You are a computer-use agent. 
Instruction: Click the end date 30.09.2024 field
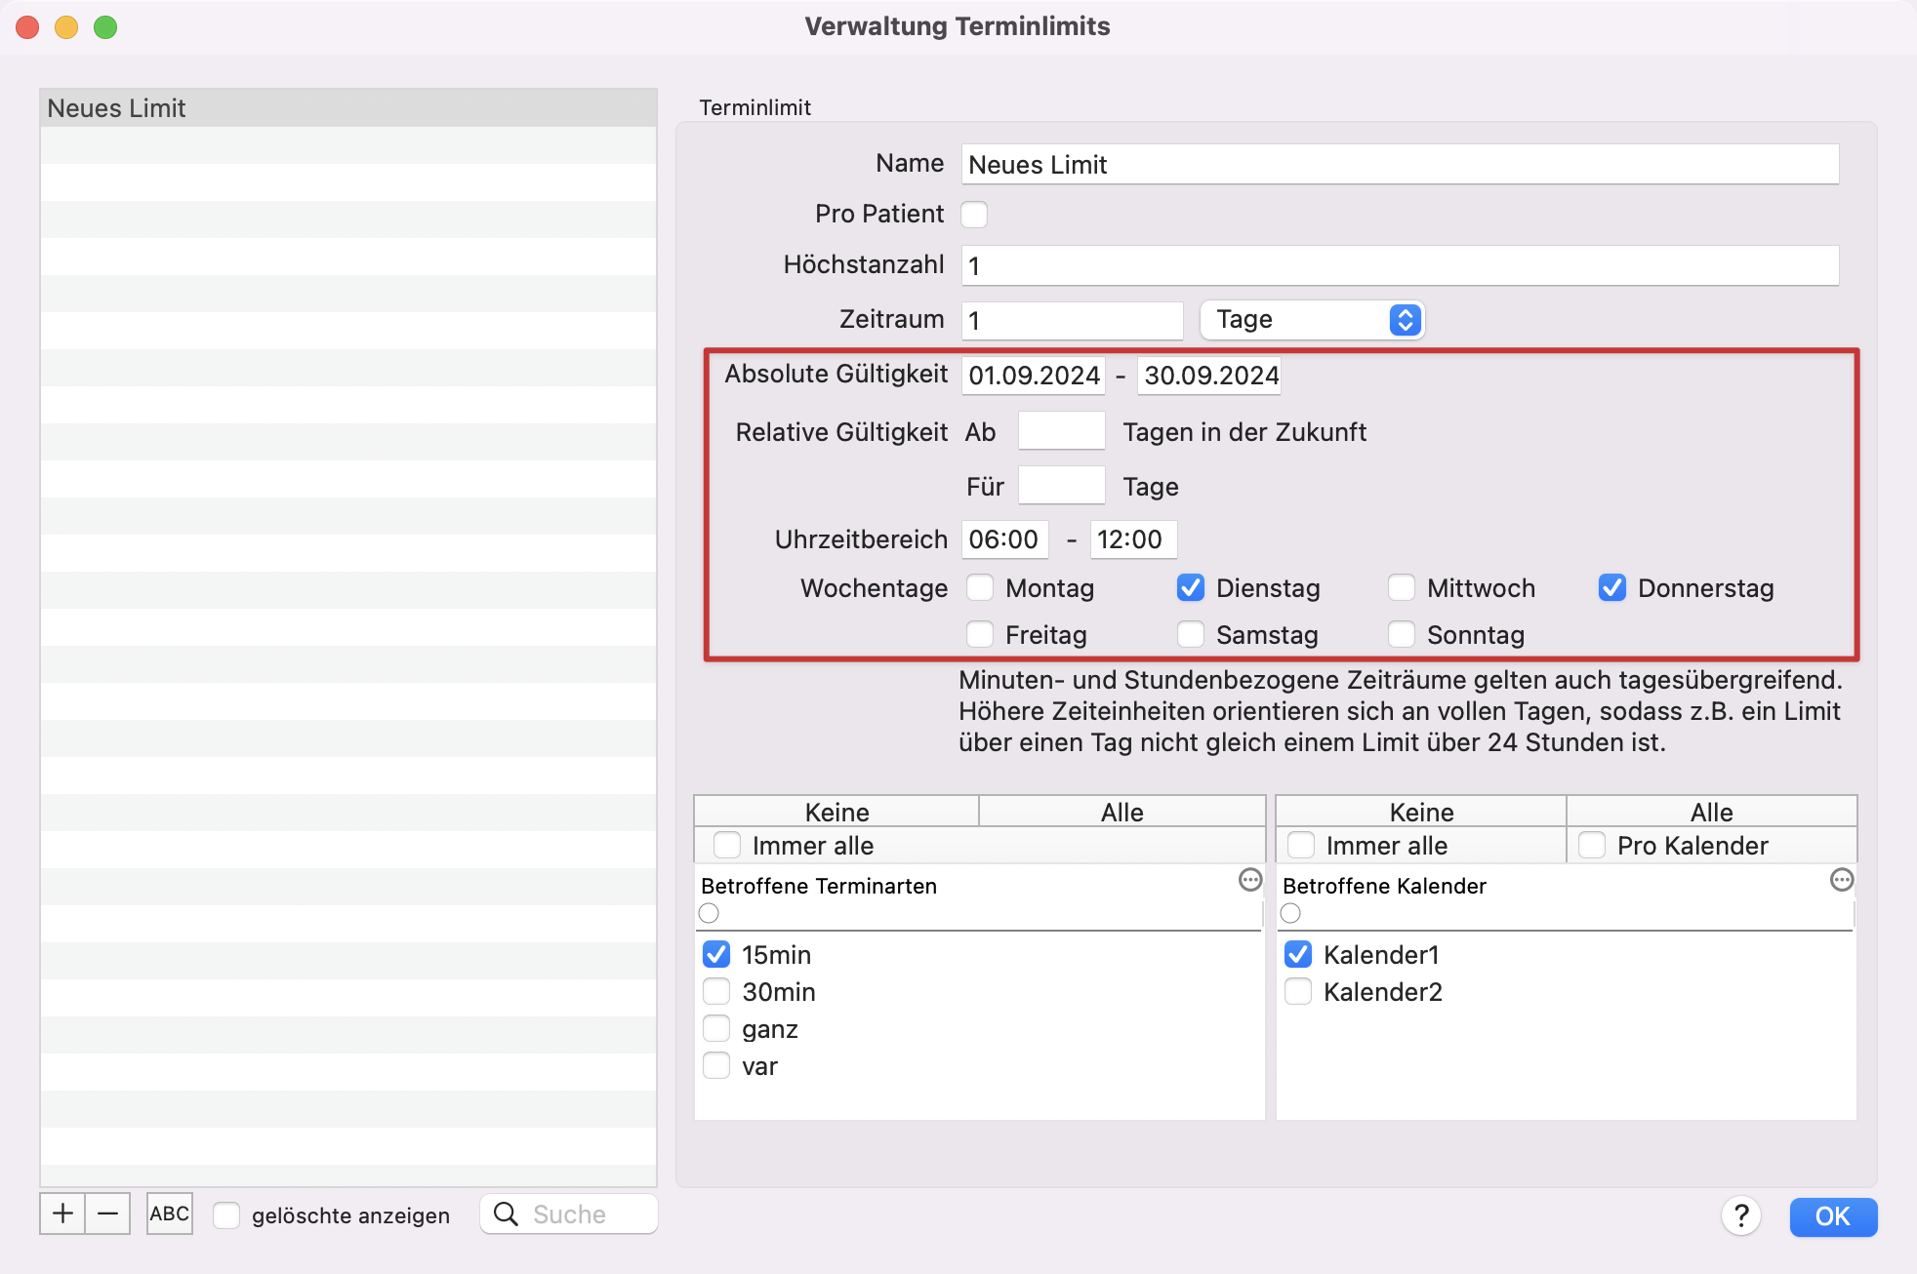[1209, 376]
